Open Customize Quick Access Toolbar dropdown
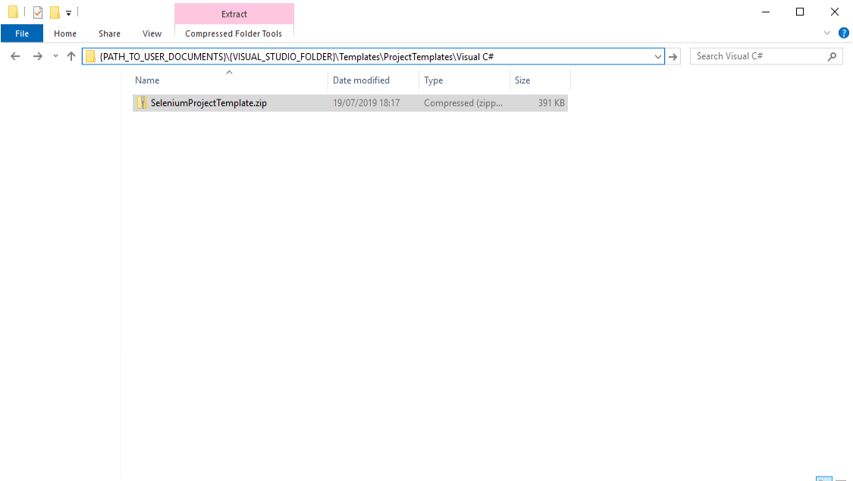 coord(68,13)
